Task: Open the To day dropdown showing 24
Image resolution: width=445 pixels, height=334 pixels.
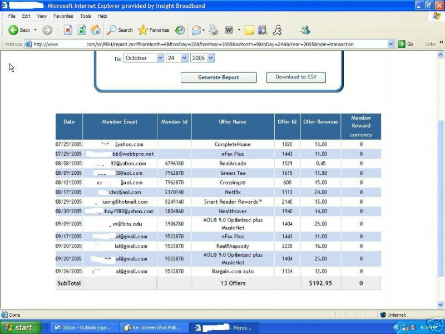Action: 177,58
